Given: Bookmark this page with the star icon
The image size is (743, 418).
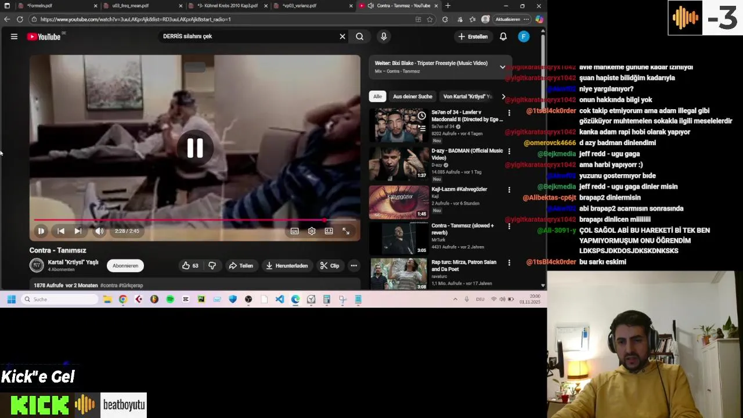Looking at the screenshot, I should (x=430, y=19).
